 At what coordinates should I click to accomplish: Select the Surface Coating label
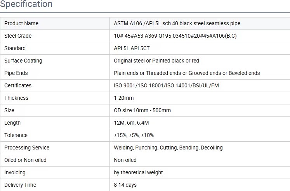23,61
